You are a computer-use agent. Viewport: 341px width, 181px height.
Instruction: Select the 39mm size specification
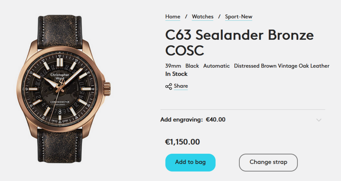click(x=173, y=66)
